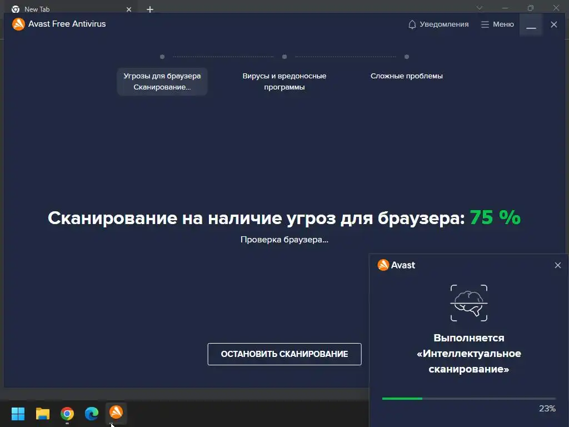Minimize the Avast Free Antivirus window
The height and width of the screenshot is (427, 569).
click(531, 24)
